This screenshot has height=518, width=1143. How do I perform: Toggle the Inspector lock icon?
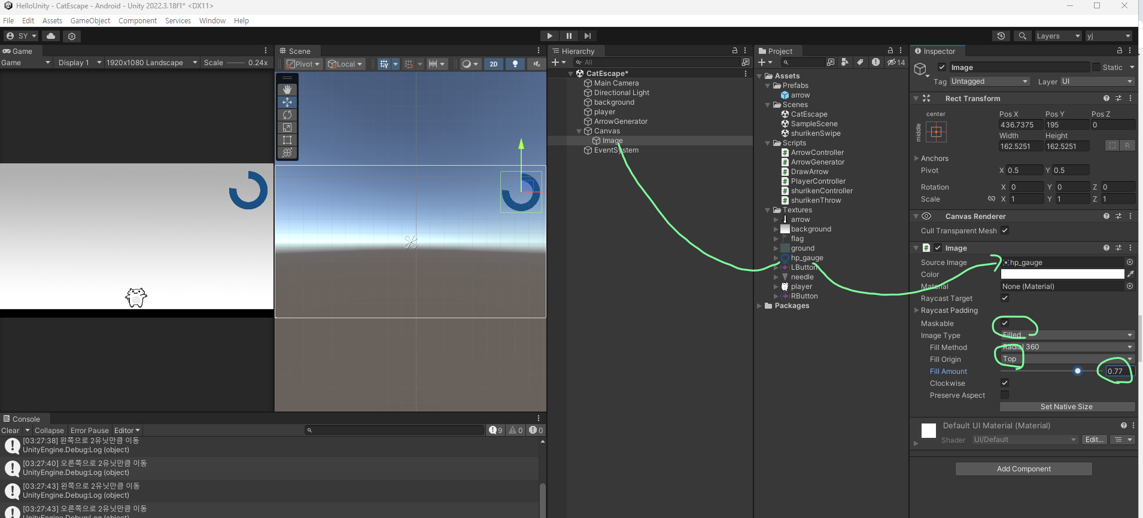pyautogui.click(x=1120, y=51)
